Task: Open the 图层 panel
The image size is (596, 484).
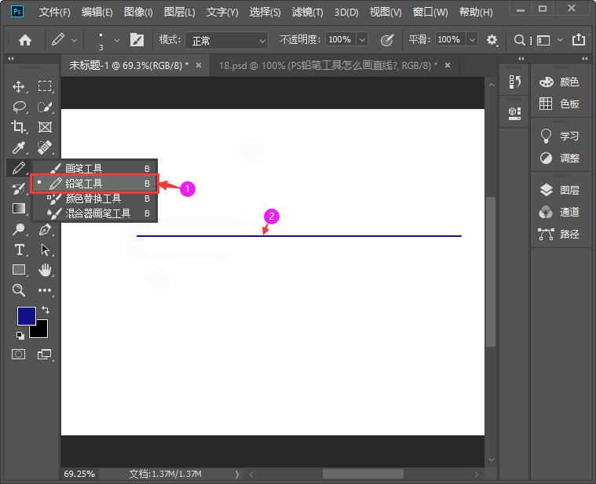Action: click(x=559, y=190)
